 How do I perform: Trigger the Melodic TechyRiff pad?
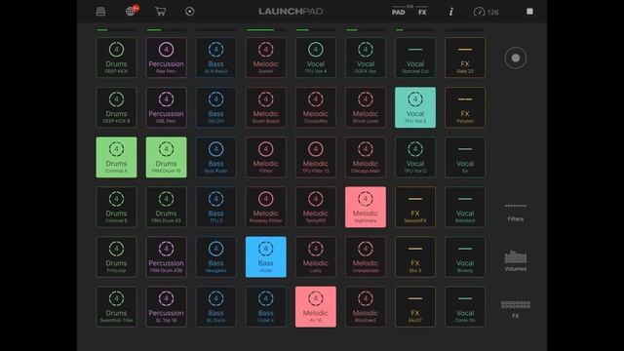316,207
